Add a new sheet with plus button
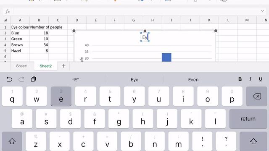The image size is (269, 151). tap(63, 66)
